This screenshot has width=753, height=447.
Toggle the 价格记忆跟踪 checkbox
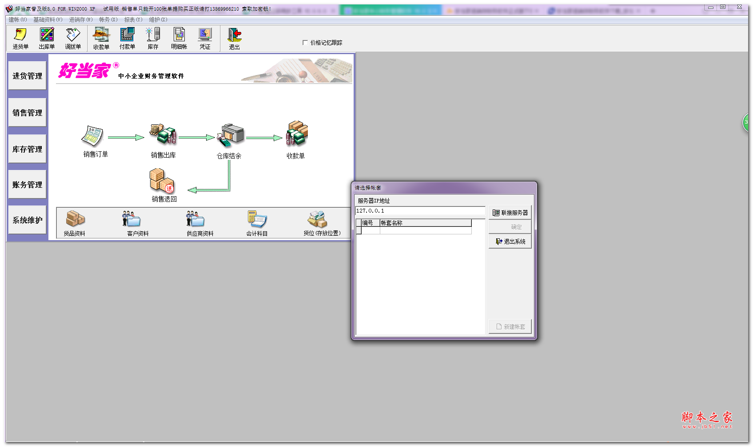[x=305, y=43]
